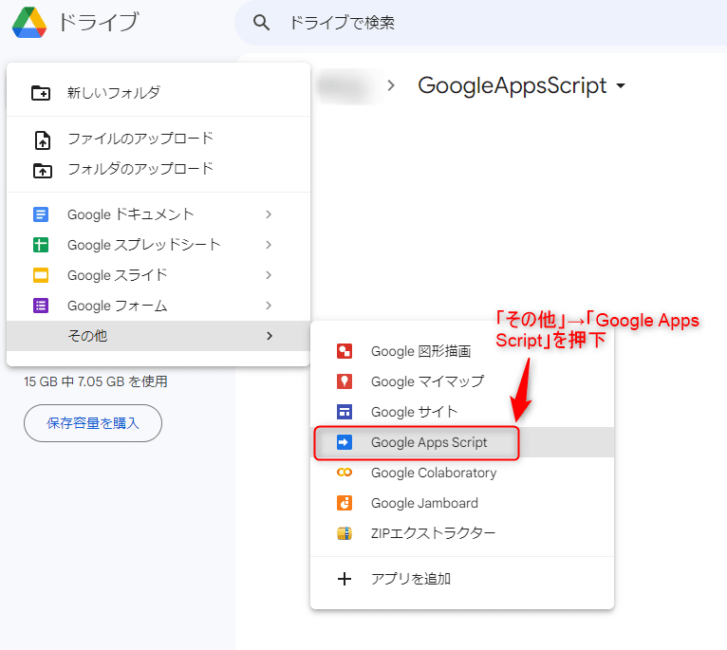Open the GoogleAppsScript folder dropdown arrow
Image resolution: width=727 pixels, height=650 pixels.
621,85
